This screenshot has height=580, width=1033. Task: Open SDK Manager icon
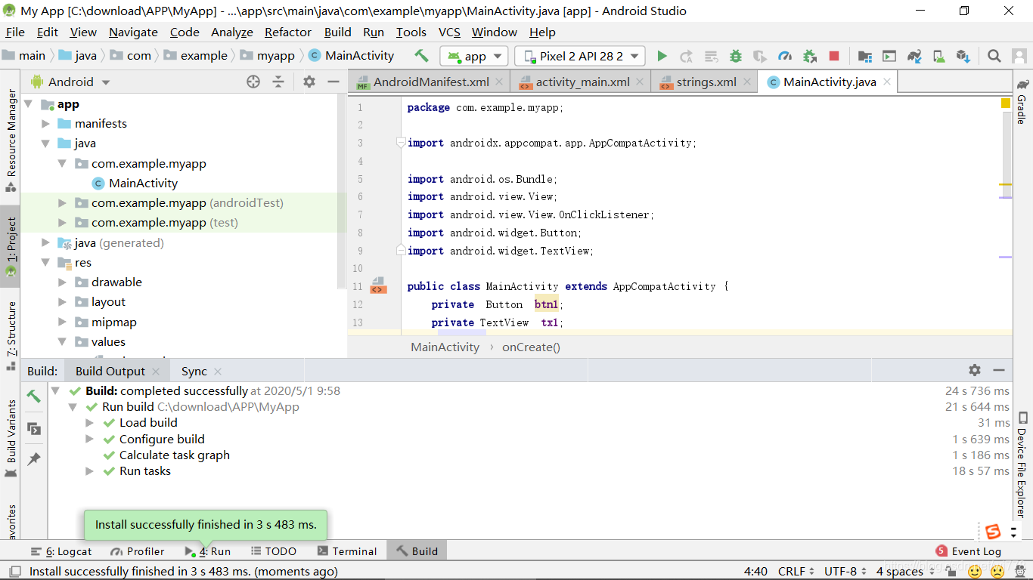(963, 56)
